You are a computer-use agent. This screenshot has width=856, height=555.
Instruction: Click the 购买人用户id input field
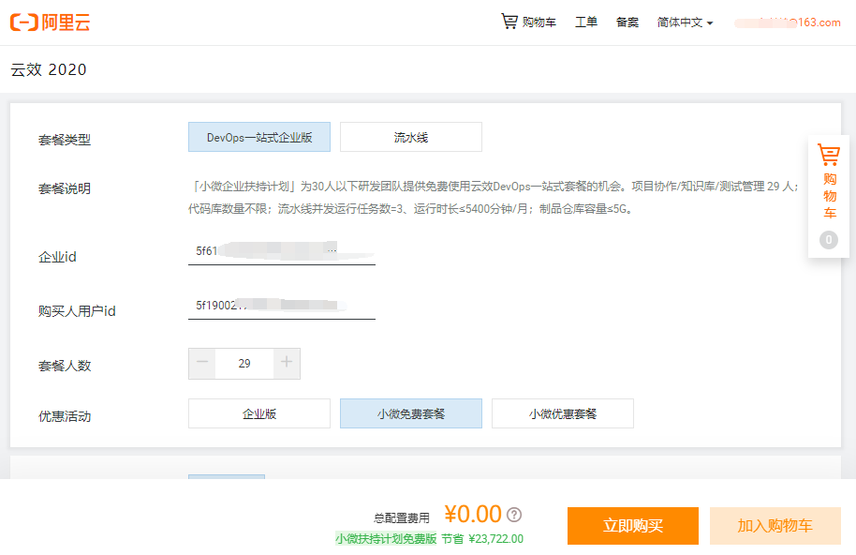281,306
